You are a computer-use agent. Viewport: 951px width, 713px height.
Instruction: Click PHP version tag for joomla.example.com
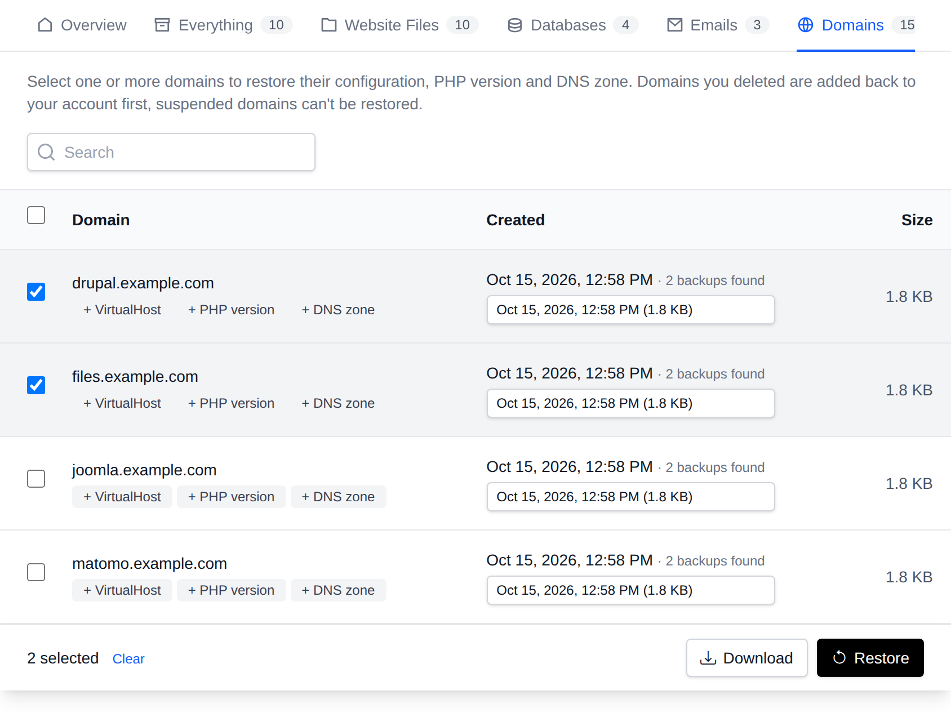(x=232, y=497)
